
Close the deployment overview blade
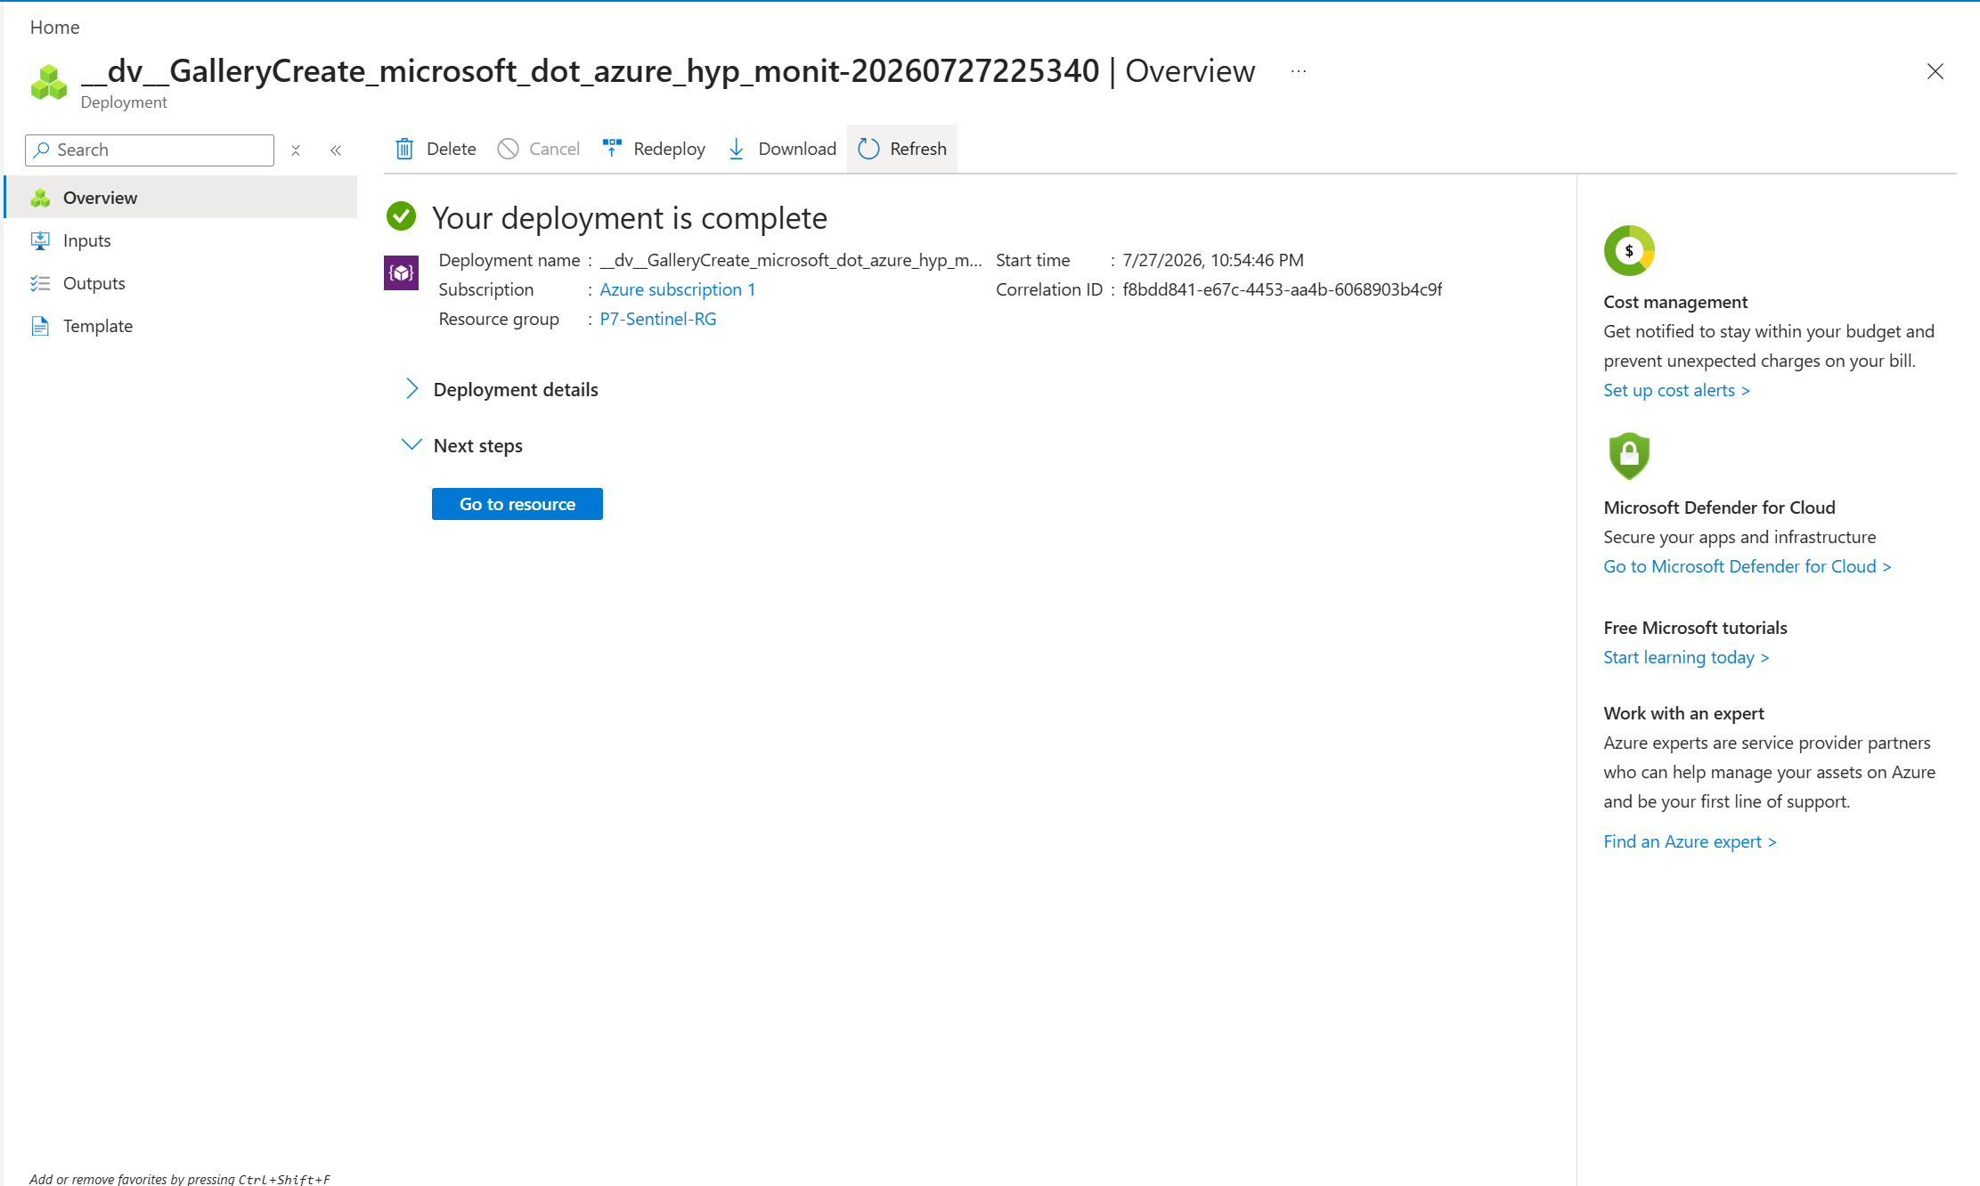1935,71
